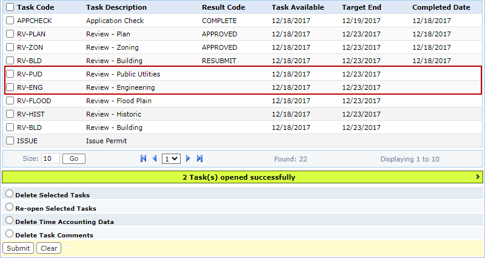Check the ISSUE task checkbox

(x=10, y=141)
